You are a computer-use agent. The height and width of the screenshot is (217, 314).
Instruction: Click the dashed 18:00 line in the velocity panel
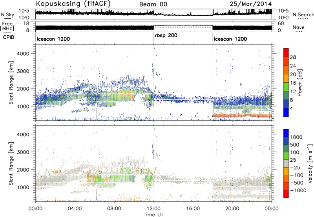pos(213,164)
